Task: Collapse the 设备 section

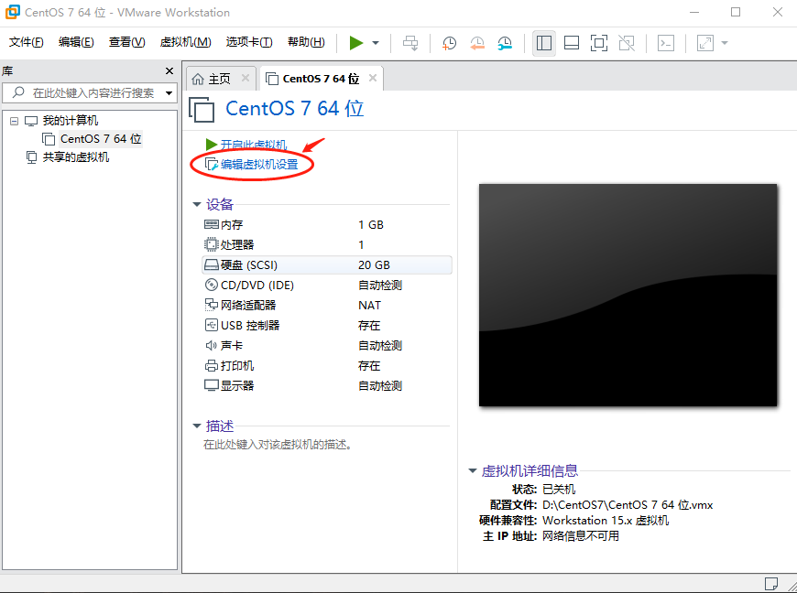Action: (x=197, y=204)
